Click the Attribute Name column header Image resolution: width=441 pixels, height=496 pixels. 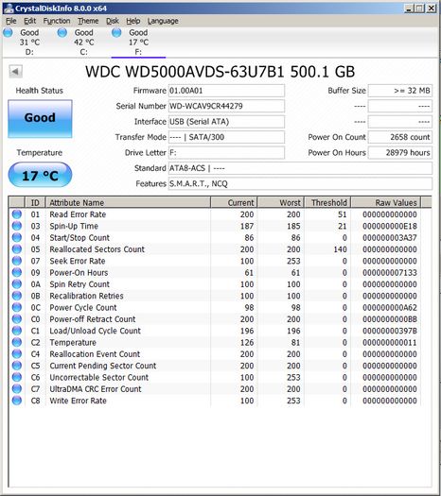tap(128, 202)
